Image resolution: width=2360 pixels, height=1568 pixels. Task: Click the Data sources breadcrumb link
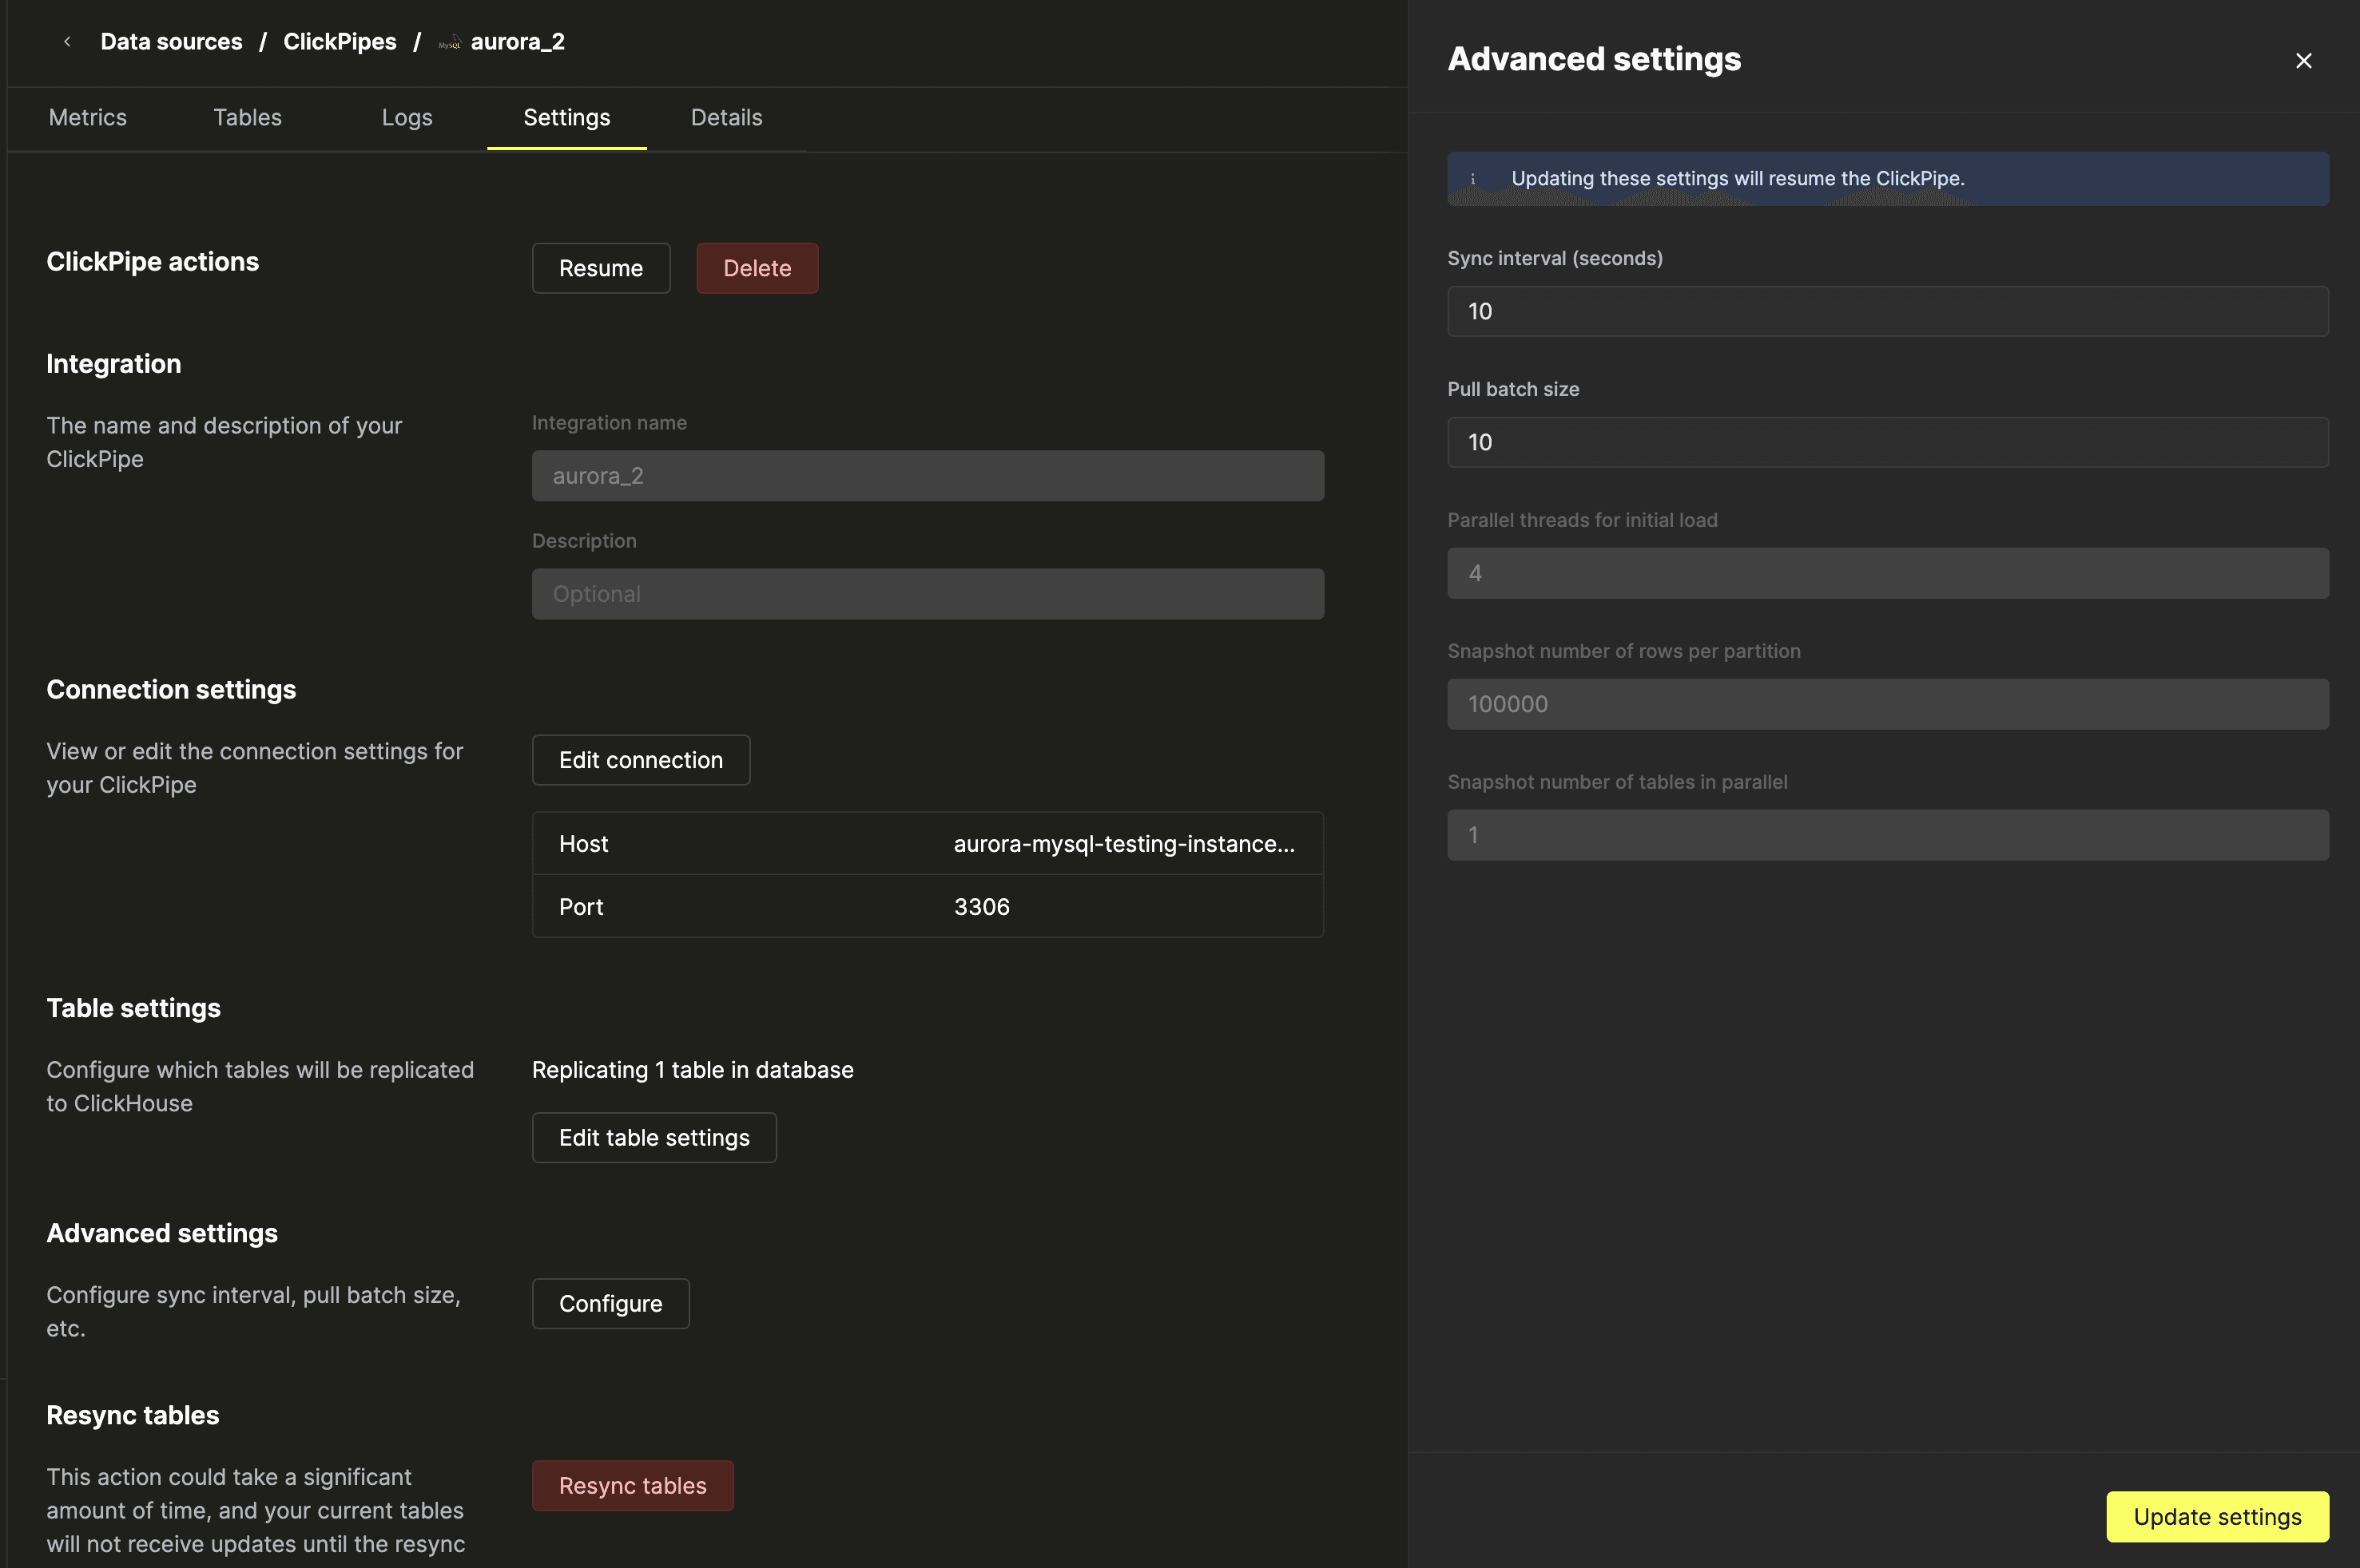(171, 42)
